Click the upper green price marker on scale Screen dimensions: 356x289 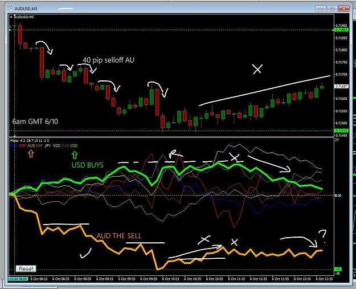point(341,30)
